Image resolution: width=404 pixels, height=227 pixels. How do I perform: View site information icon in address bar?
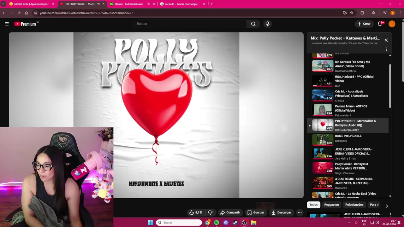pyautogui.click(x=36, y=13)
